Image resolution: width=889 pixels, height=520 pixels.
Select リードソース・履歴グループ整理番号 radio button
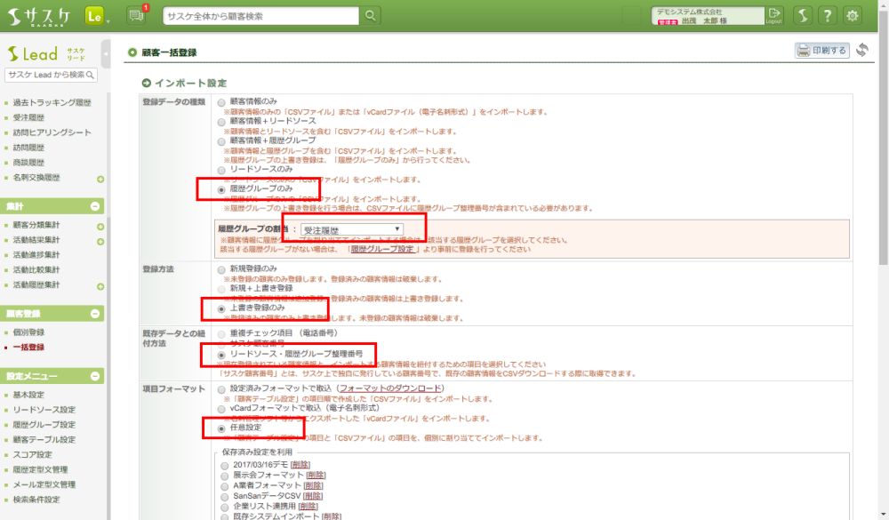pos(221,355)
